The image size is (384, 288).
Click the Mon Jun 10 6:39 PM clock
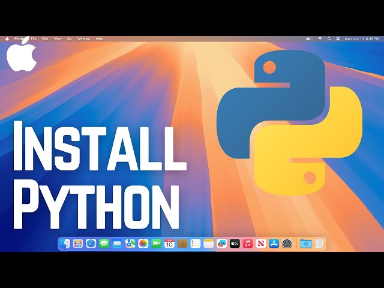(x=362, y=38)
